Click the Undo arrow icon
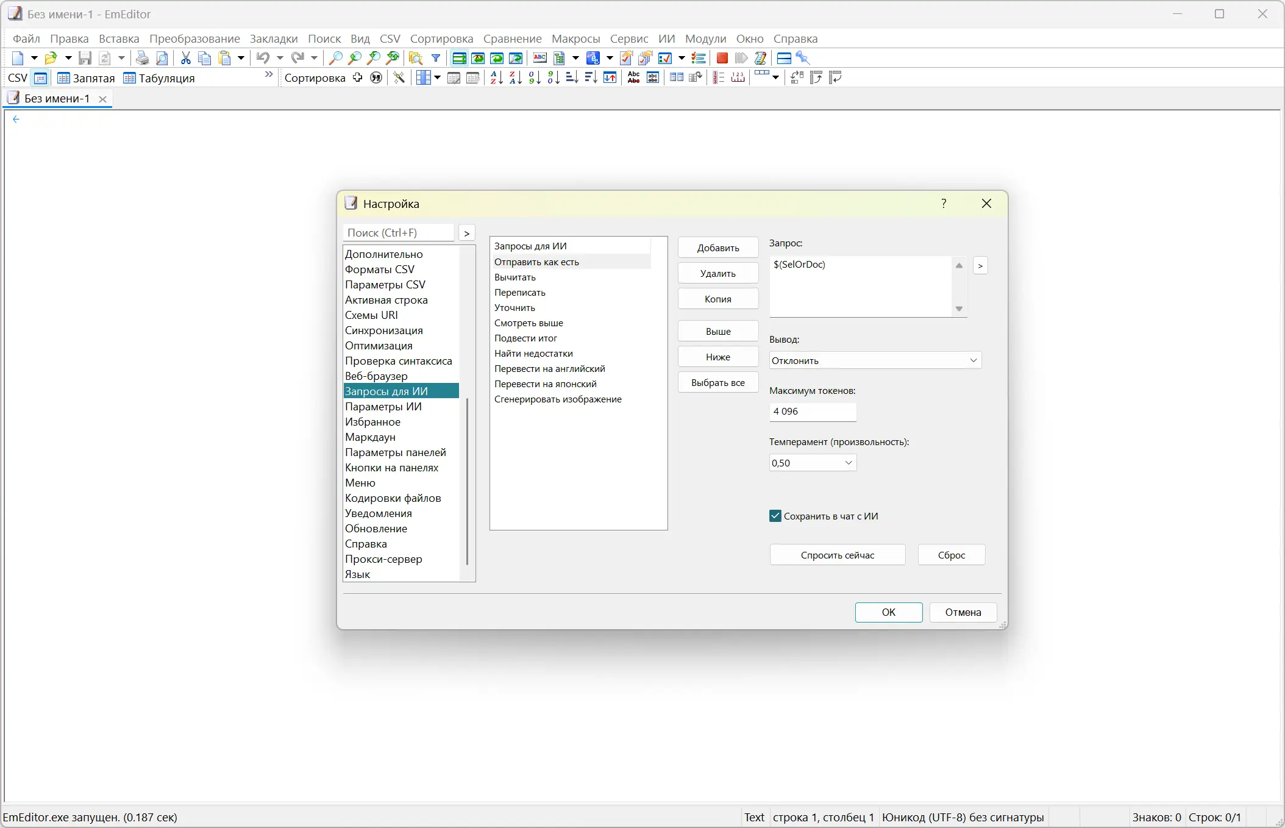This screenshot has height=828, width=1285. coord(263,58)
